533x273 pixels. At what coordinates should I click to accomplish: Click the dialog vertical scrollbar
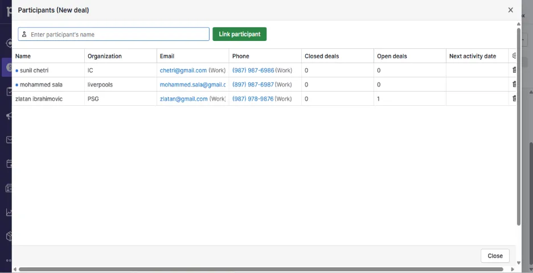point(518,127)
